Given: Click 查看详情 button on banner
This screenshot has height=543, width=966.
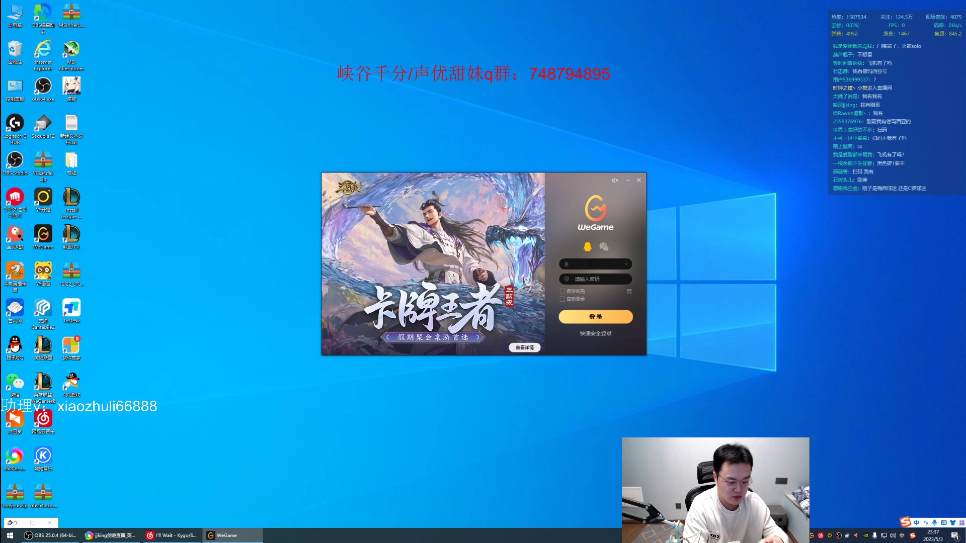Looking at the screenshot, I should [x=524, y=347].
